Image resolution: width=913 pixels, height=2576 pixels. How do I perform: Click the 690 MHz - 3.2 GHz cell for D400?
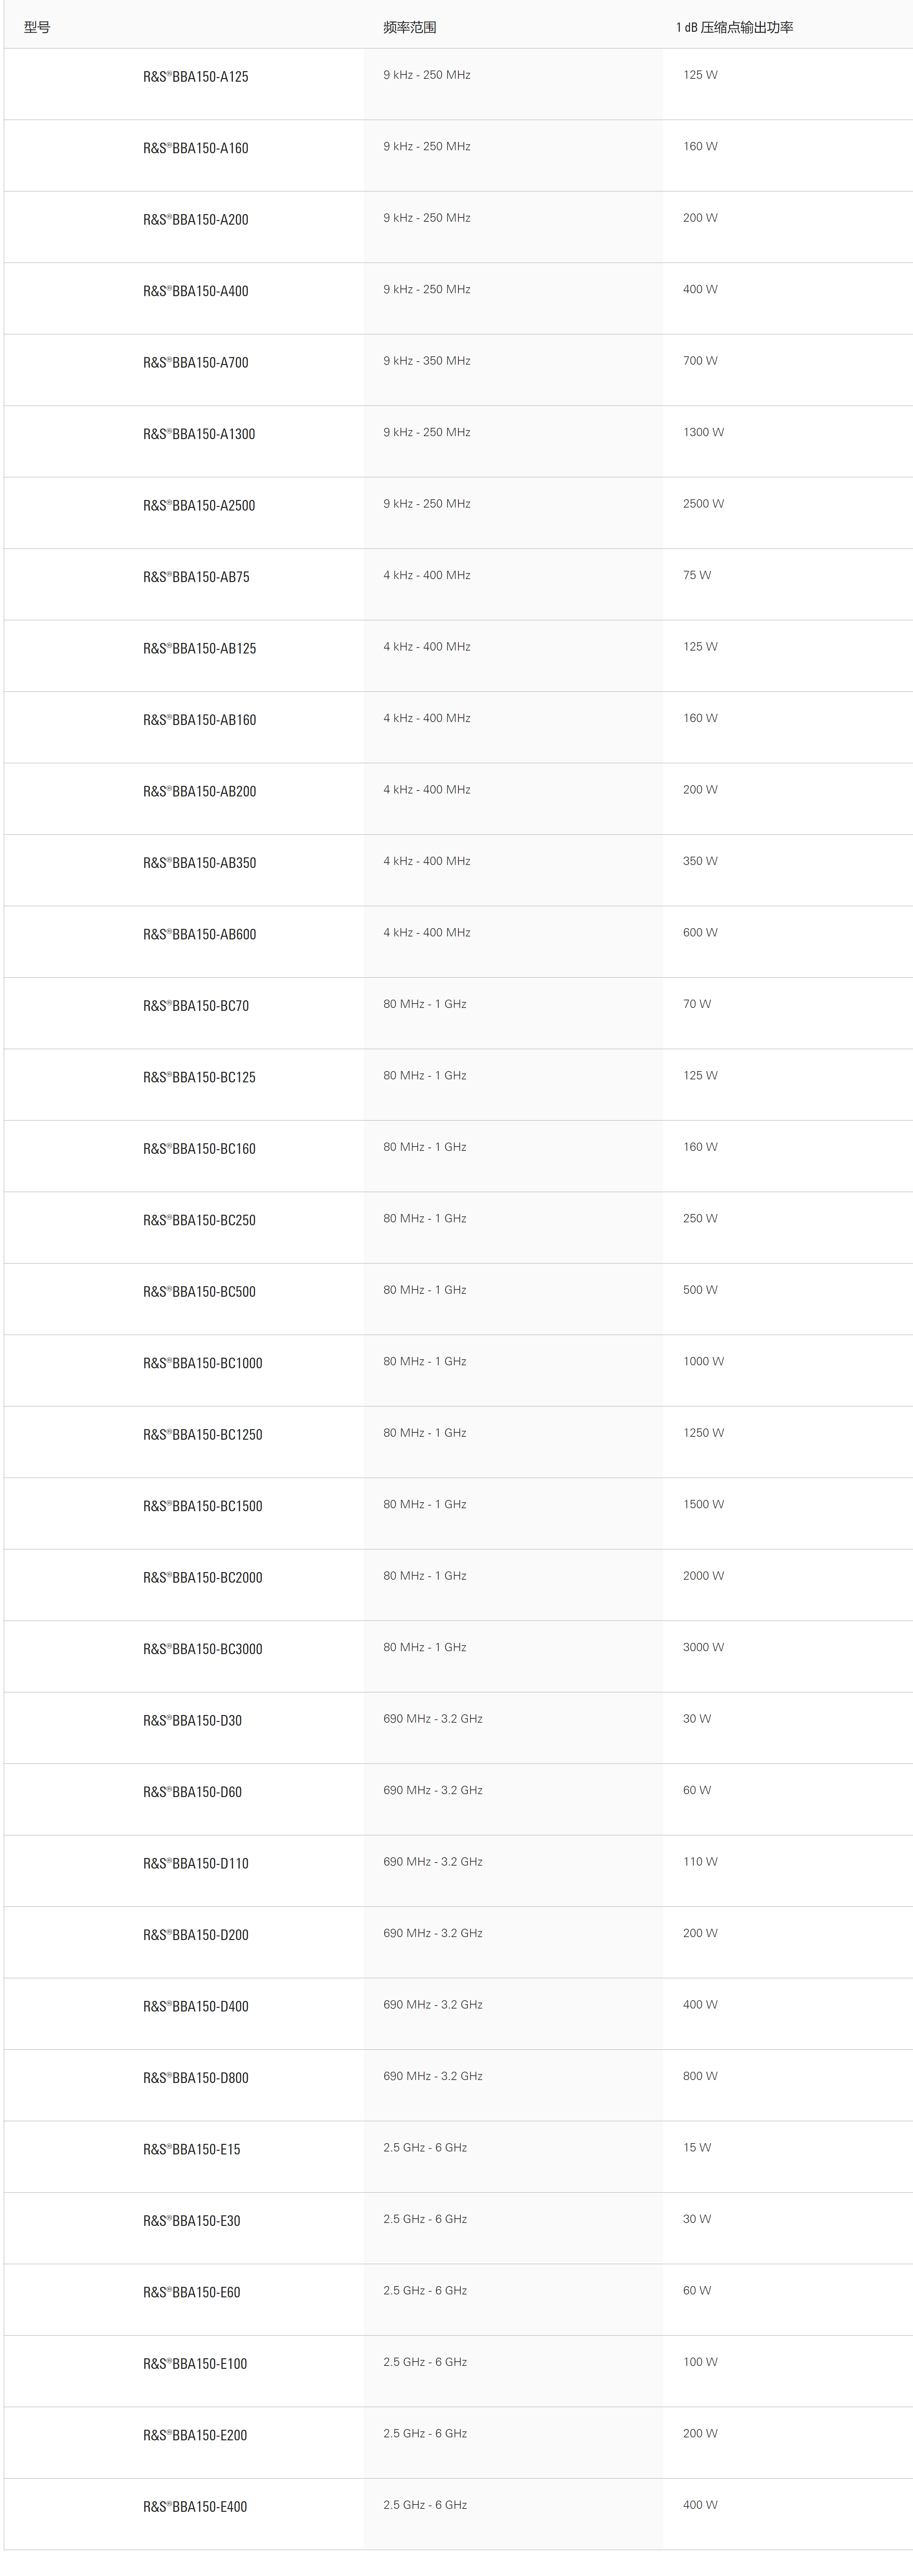[x=433, y=2005]
